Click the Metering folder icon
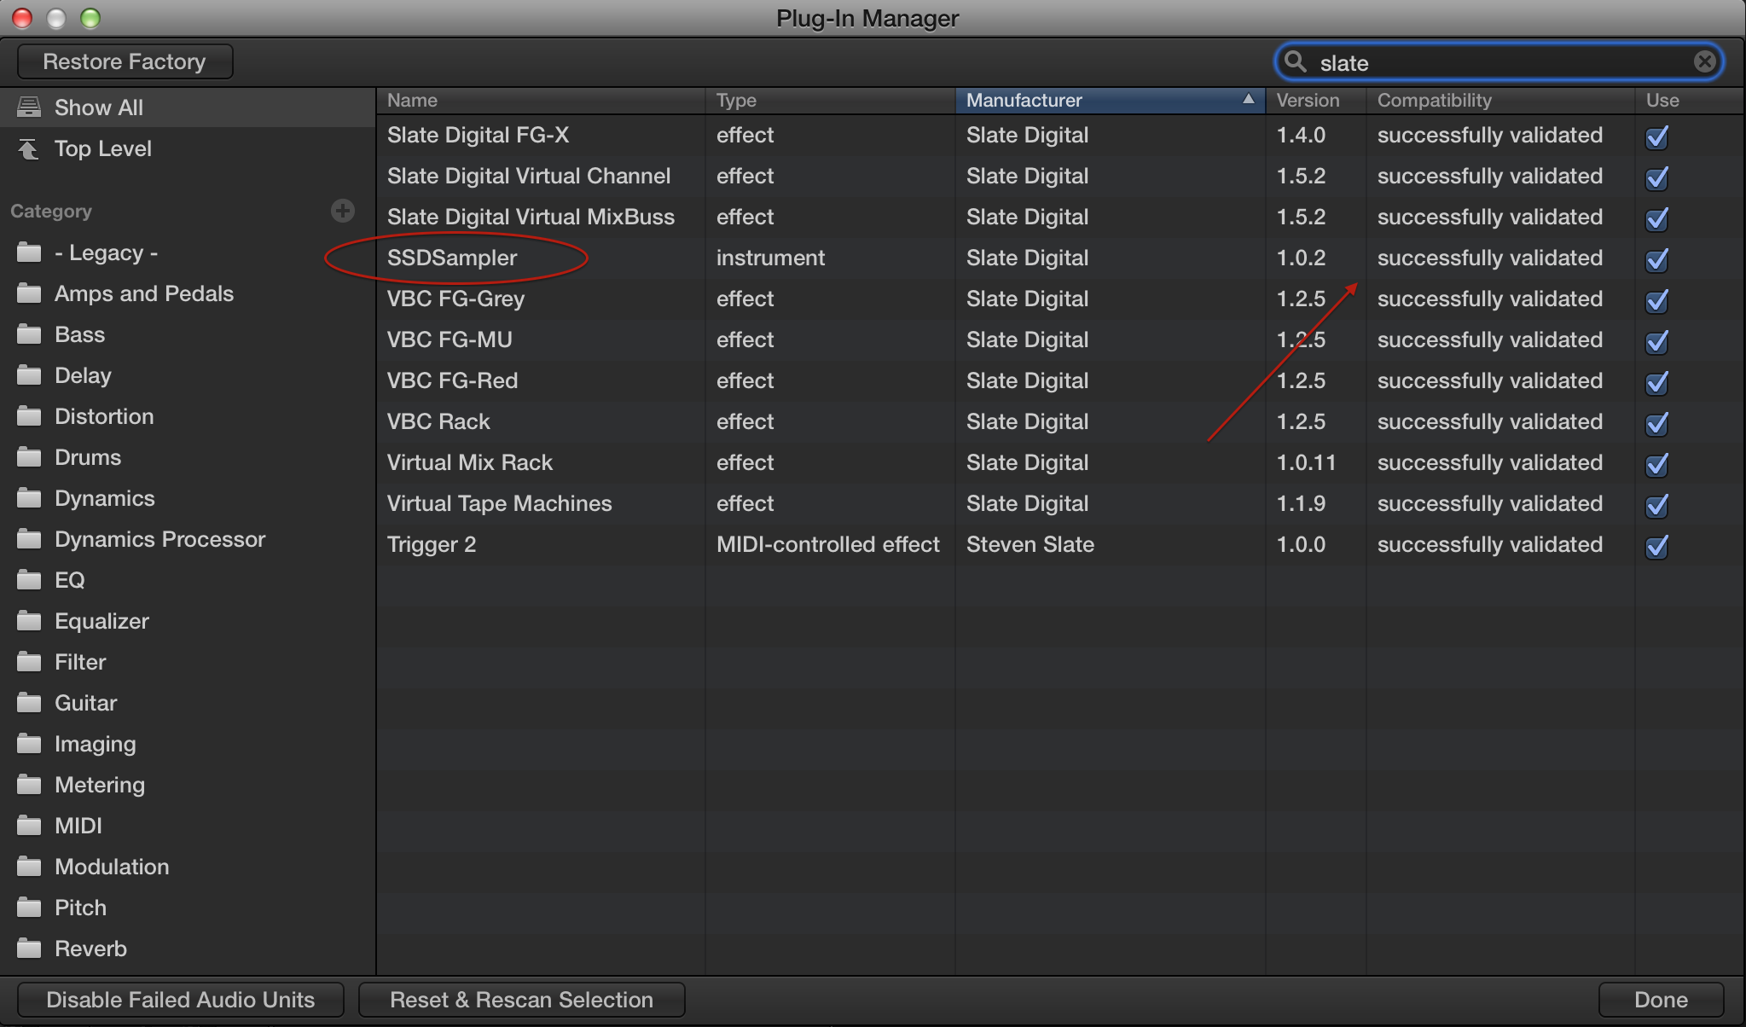Screen dimensions: 1746x1027 29,785
